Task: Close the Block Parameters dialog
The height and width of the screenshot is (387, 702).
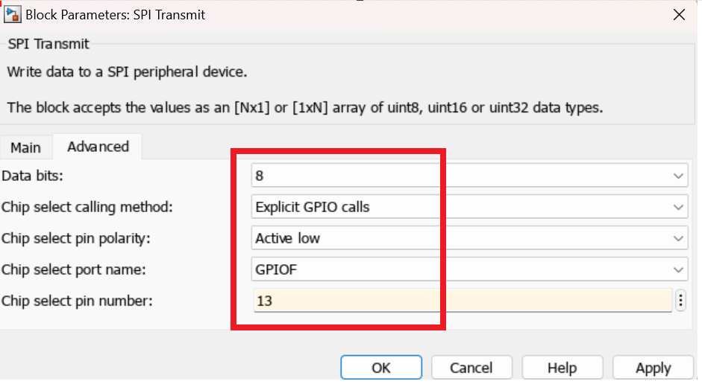Action: [679, 14]
